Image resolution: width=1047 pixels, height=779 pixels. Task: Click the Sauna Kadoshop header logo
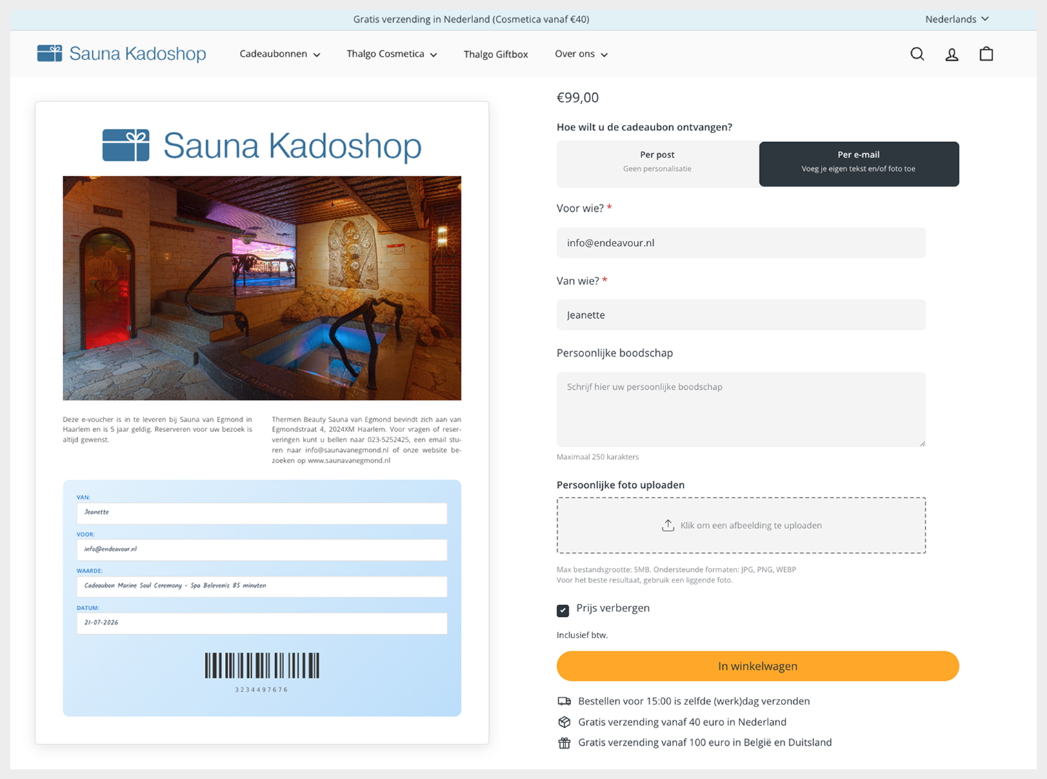coord(121,53)
